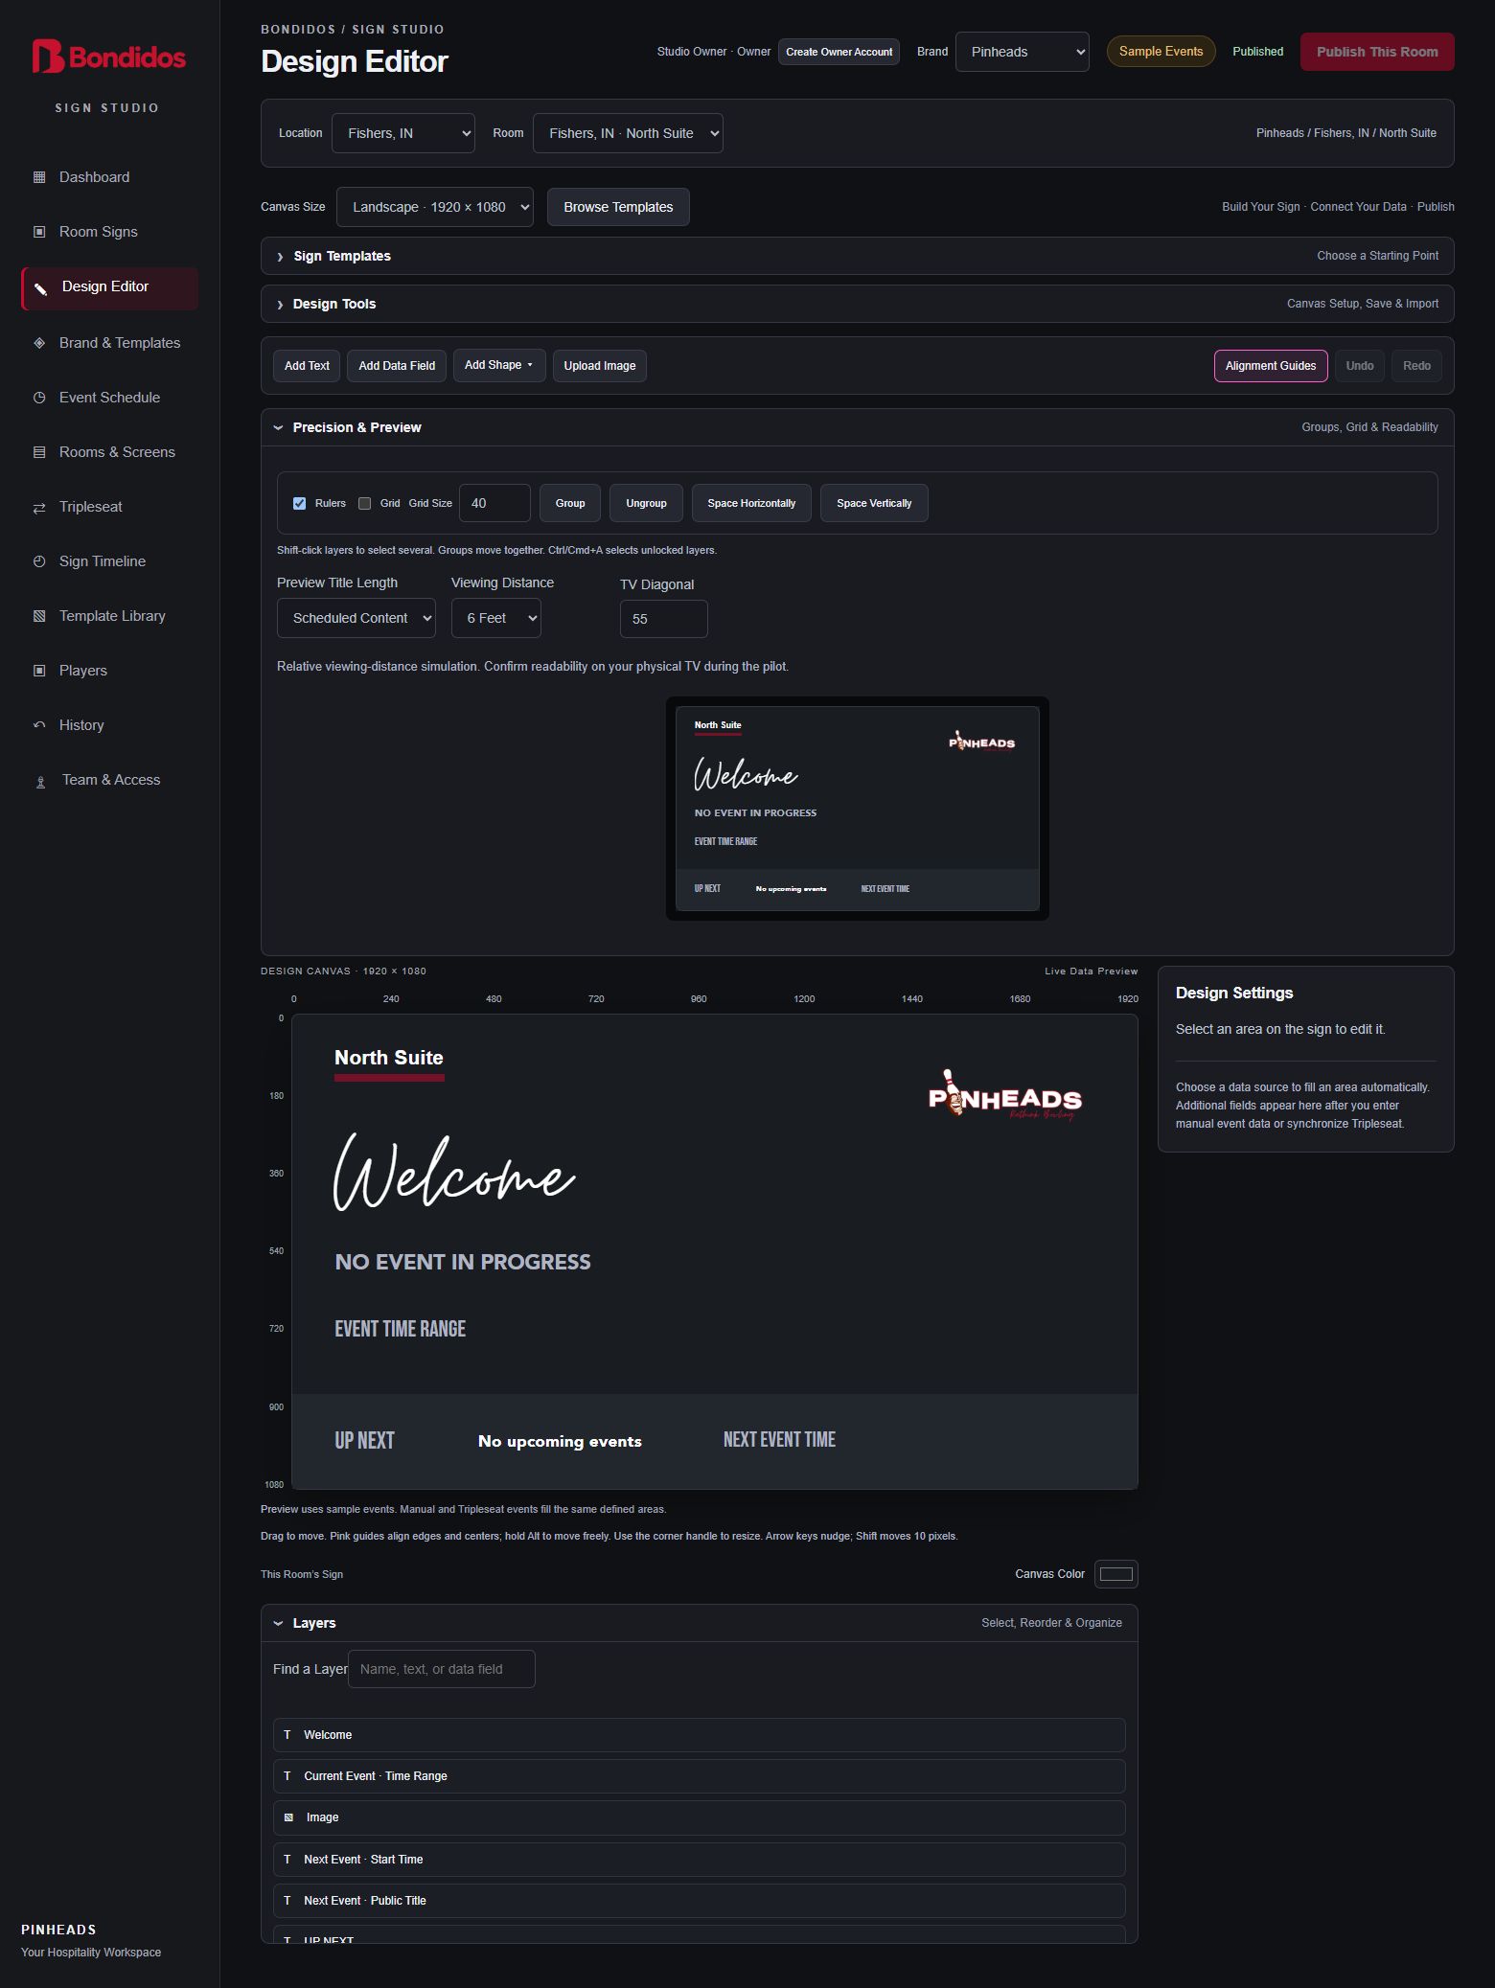This screenshot has width=1495, height=1988.
Task: Select NO EVENT IN PROGRESS text on canvas
Action: [x=463, y=1262]
